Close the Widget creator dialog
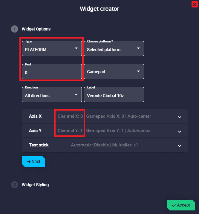The image size is (199, 214). click(195, 4)
